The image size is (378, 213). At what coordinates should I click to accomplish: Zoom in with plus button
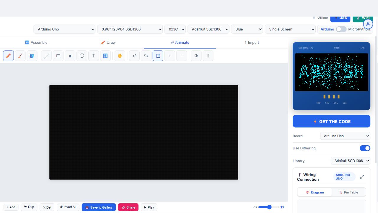click(x=170, y=56)
